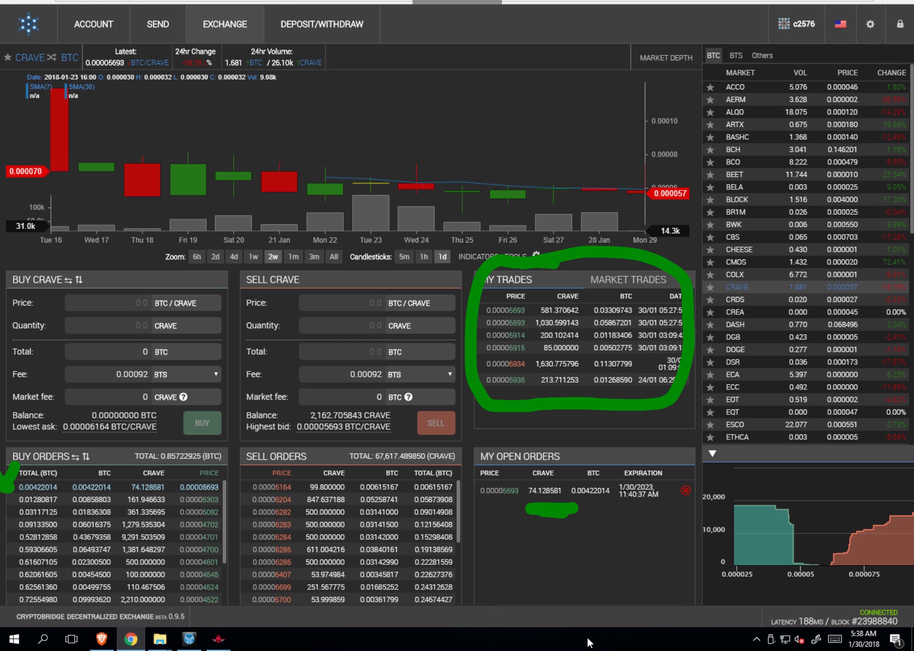This screenshot has height=651, width=914.
Task: Show CRAVE market fee help icon
Action: point(184,397)
